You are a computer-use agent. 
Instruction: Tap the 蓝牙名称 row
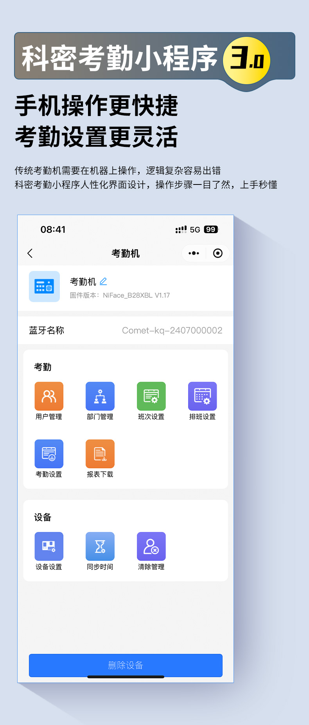47,331
